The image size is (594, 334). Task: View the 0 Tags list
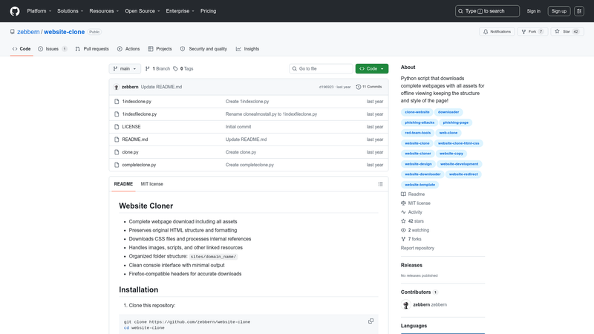[183, 68]
